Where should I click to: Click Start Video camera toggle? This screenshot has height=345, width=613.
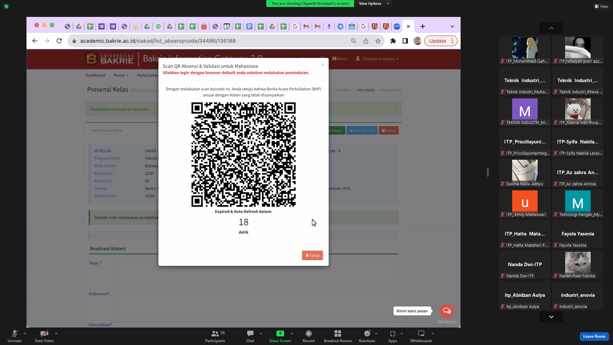(x=44, y=336)
